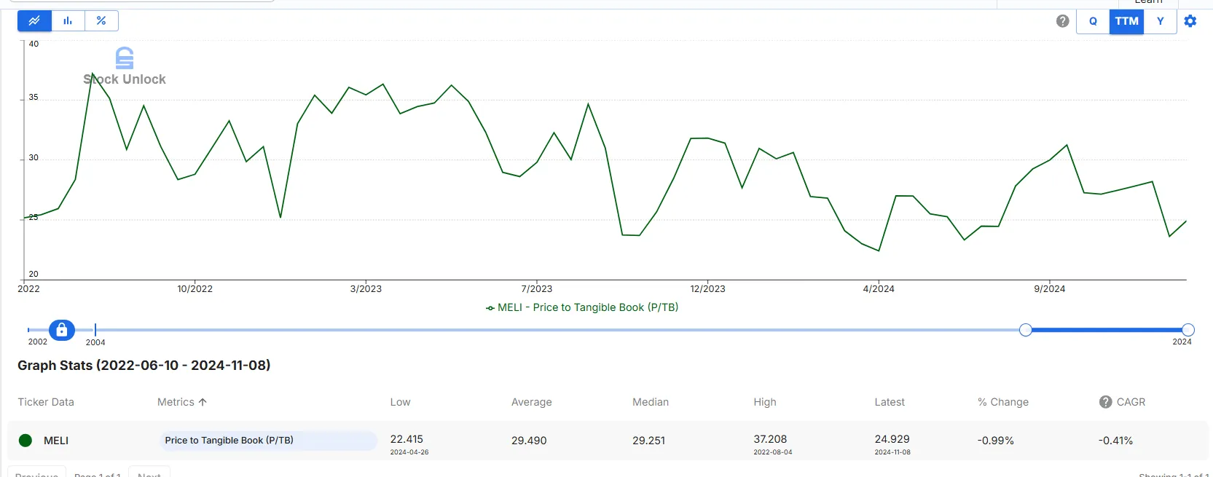Image resolution: width=1213 pixels, height=477 pixels.
Task: Click the Average column header
Action: [x=531, y=402]
